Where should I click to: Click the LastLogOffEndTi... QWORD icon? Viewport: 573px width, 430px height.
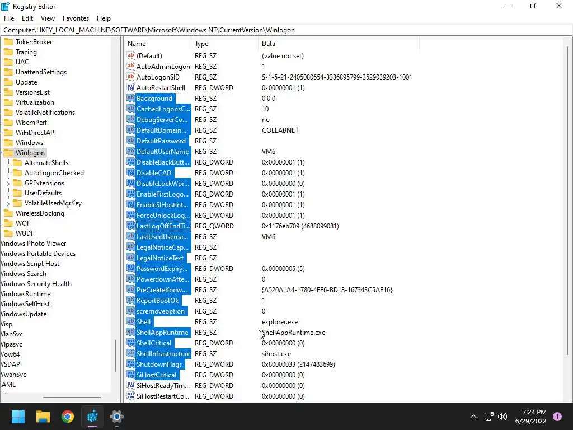[x=131, y=226]
